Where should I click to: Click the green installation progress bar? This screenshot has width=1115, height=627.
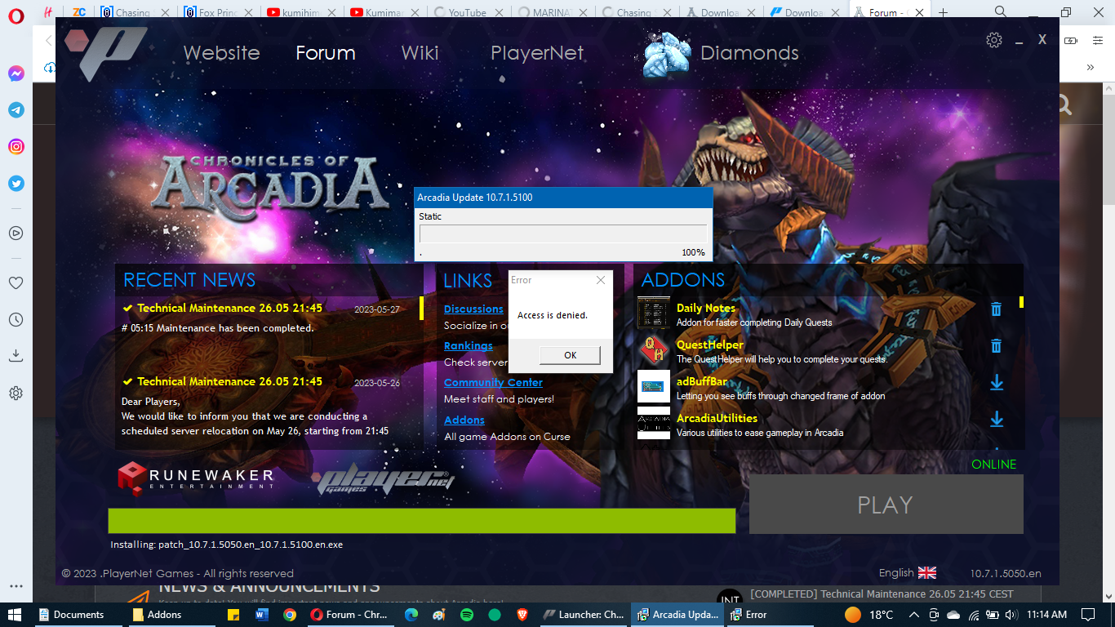coord(421,521)
